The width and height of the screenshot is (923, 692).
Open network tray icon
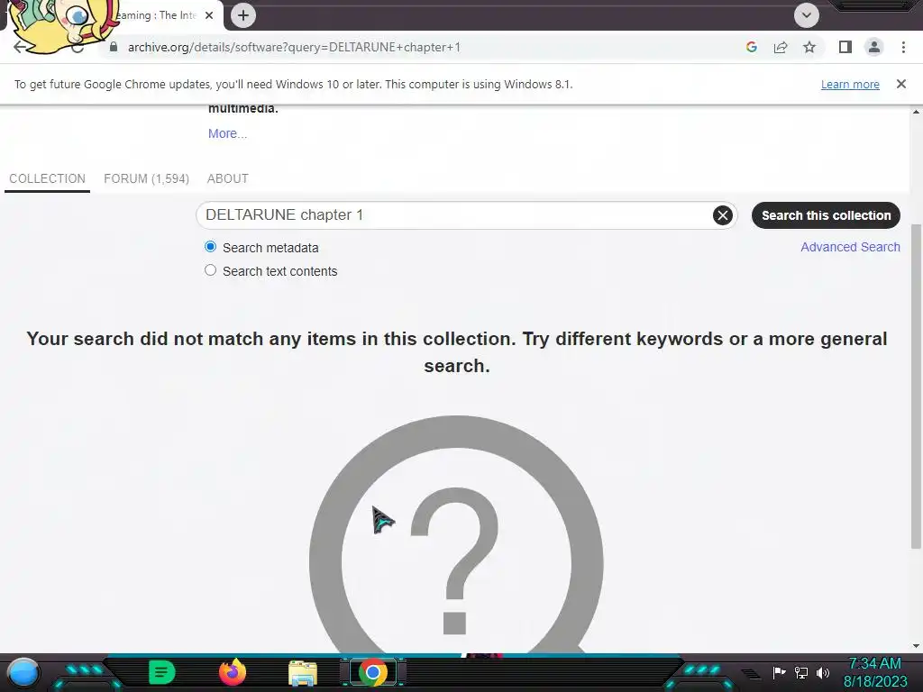click(x=801, y=672)
